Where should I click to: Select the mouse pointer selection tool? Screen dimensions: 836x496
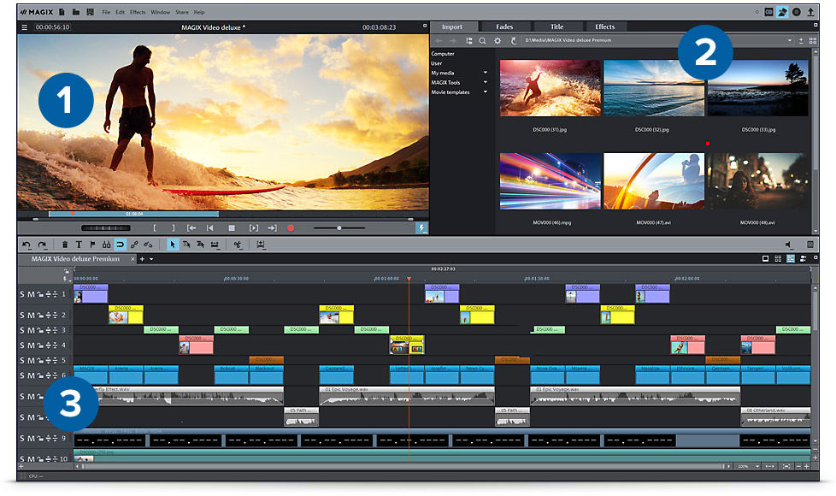[172, 245]
